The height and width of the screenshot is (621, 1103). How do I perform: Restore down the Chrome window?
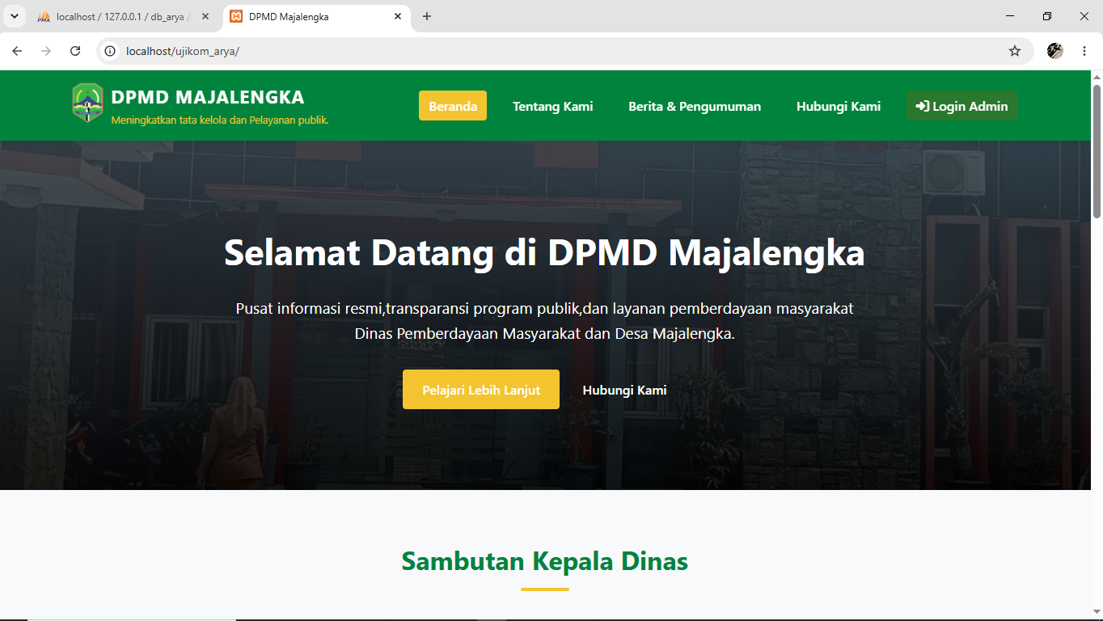coord(1047,16)
